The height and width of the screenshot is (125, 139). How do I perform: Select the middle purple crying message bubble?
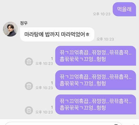(x=96, y=80)
